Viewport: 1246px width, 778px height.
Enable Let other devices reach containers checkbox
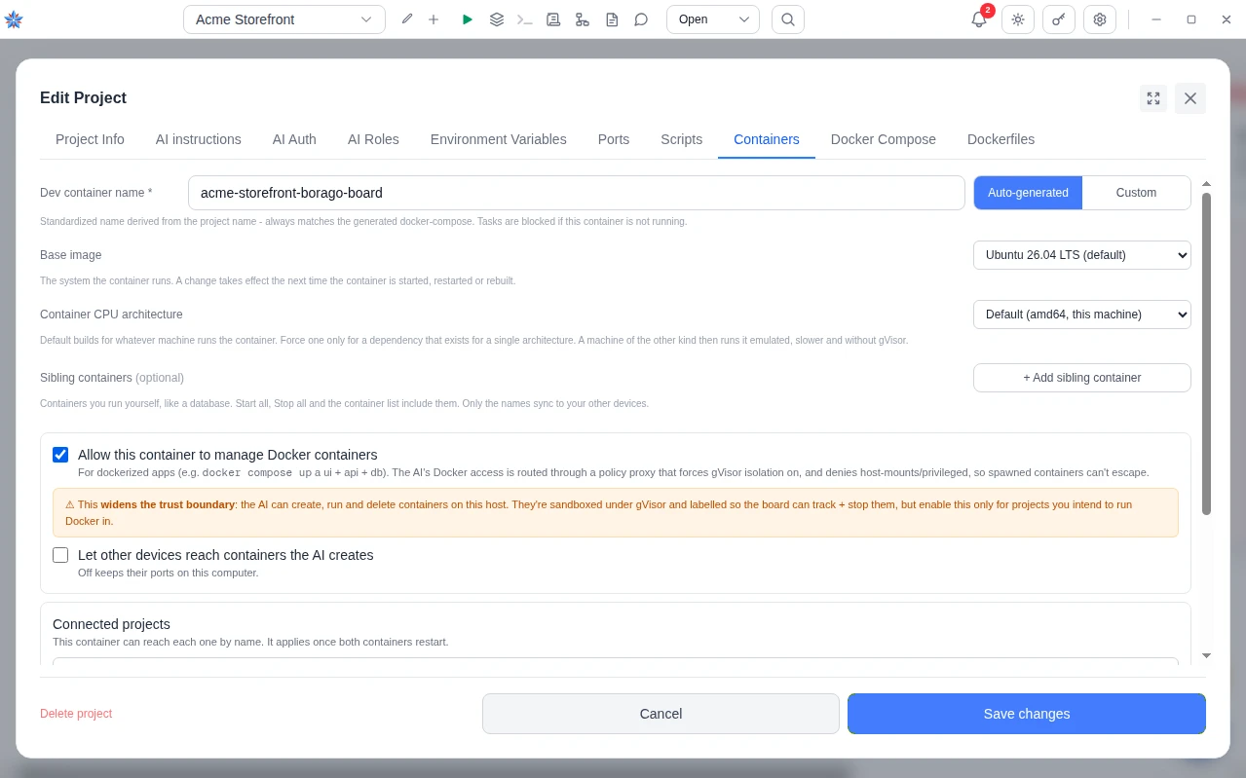point(60,555)
